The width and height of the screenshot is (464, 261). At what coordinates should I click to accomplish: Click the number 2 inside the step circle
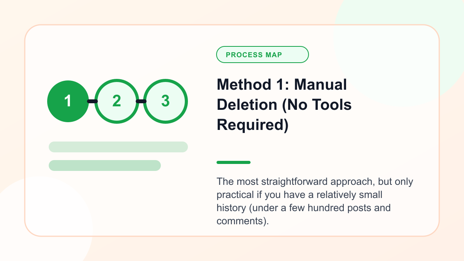(117, 101)
